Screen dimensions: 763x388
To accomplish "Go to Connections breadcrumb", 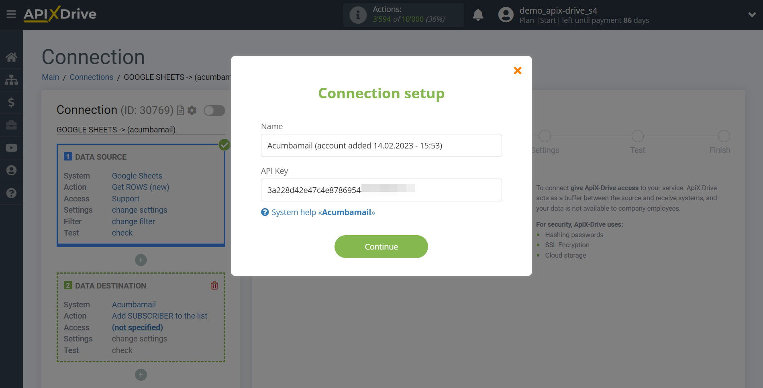I will pyautogui.click(x=92, y=77).
